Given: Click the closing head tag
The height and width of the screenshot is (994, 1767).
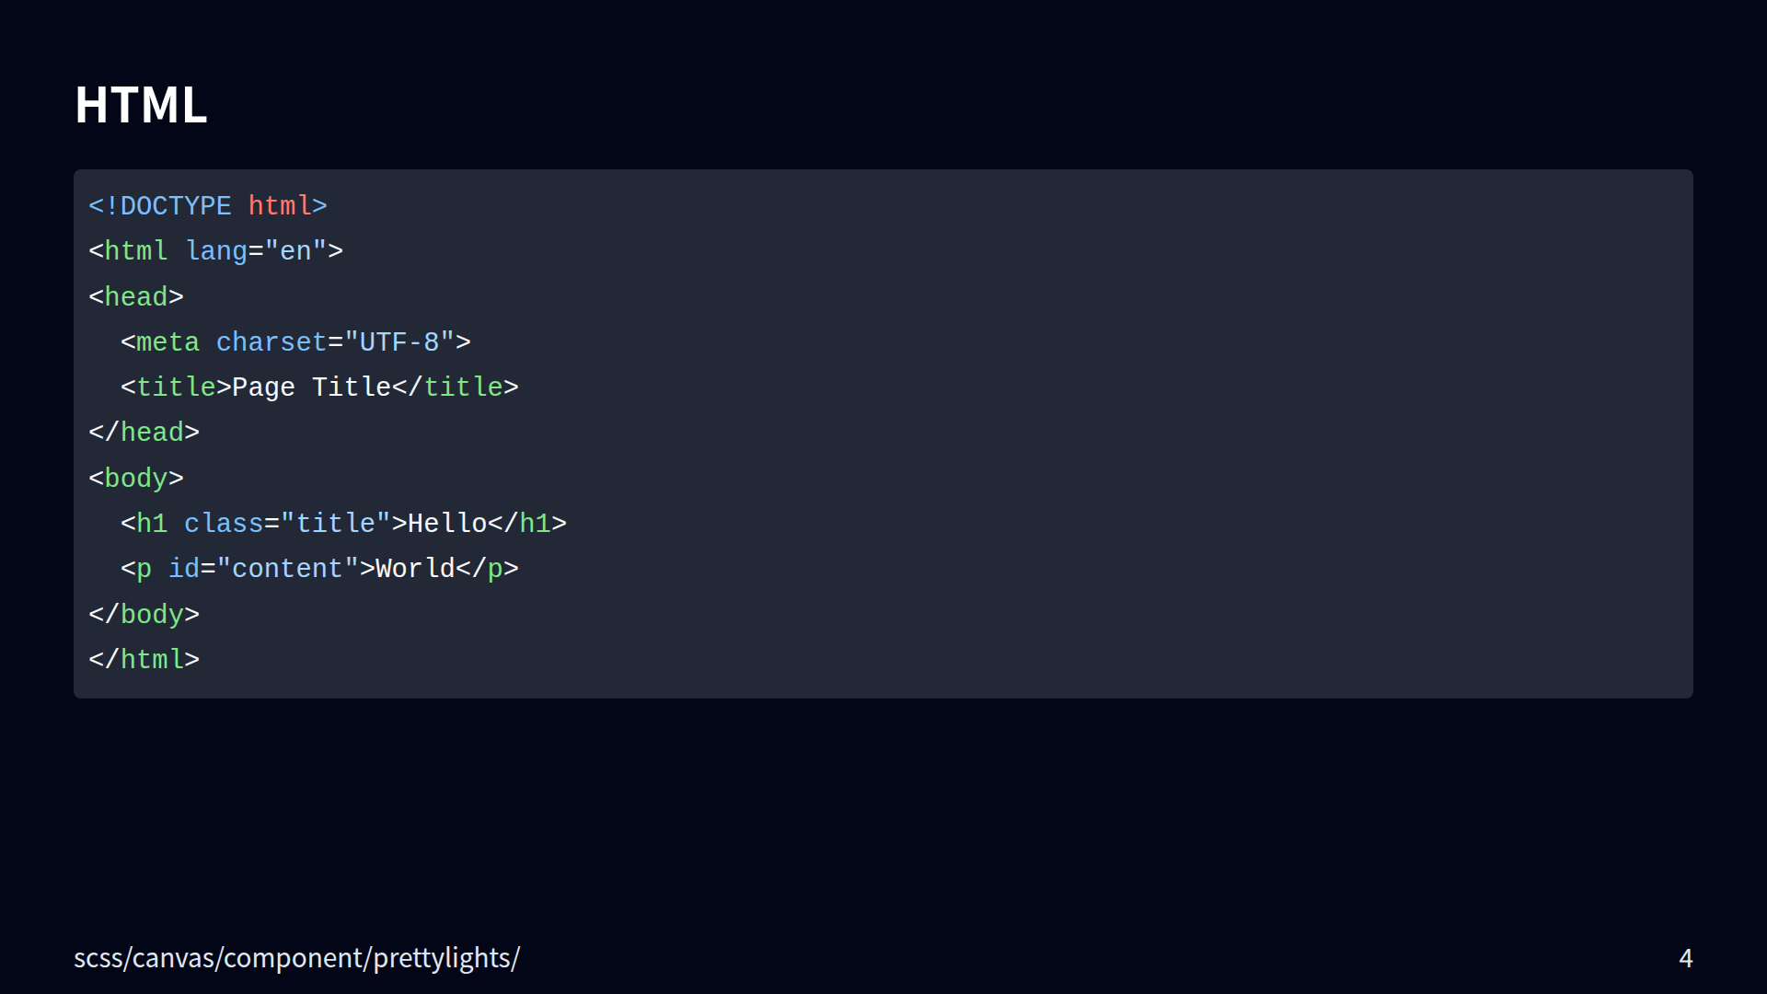Looking at the screenshot, I should [144, 433].
